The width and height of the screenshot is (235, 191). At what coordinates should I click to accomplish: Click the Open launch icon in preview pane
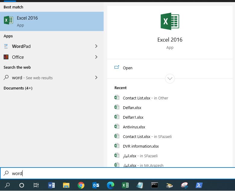point(117,67)
